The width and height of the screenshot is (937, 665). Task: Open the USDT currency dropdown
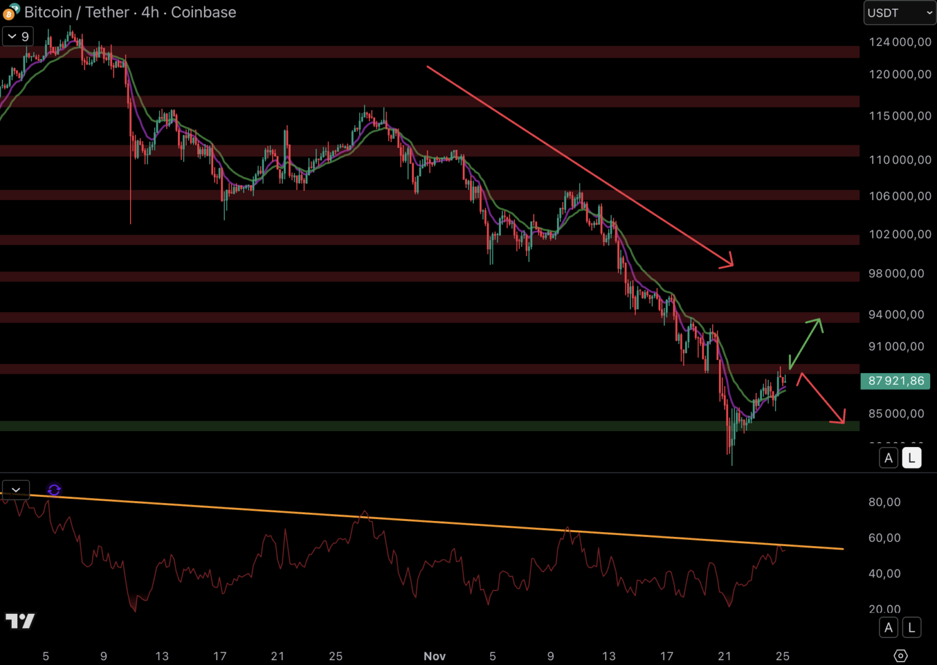click(x=899, y=13)
